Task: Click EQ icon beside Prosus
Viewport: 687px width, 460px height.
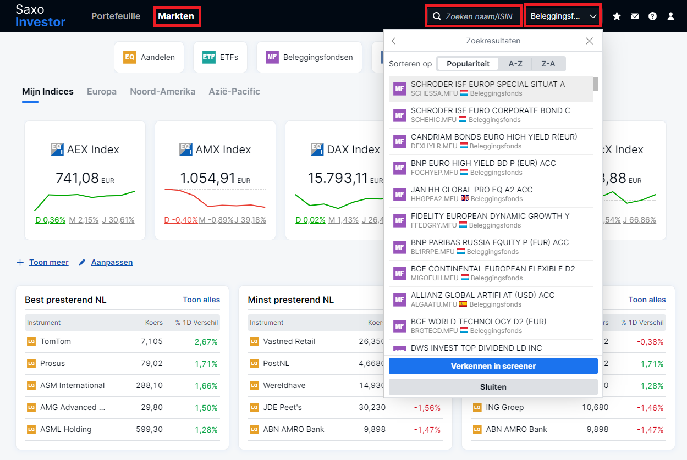Action: point(31,363)
